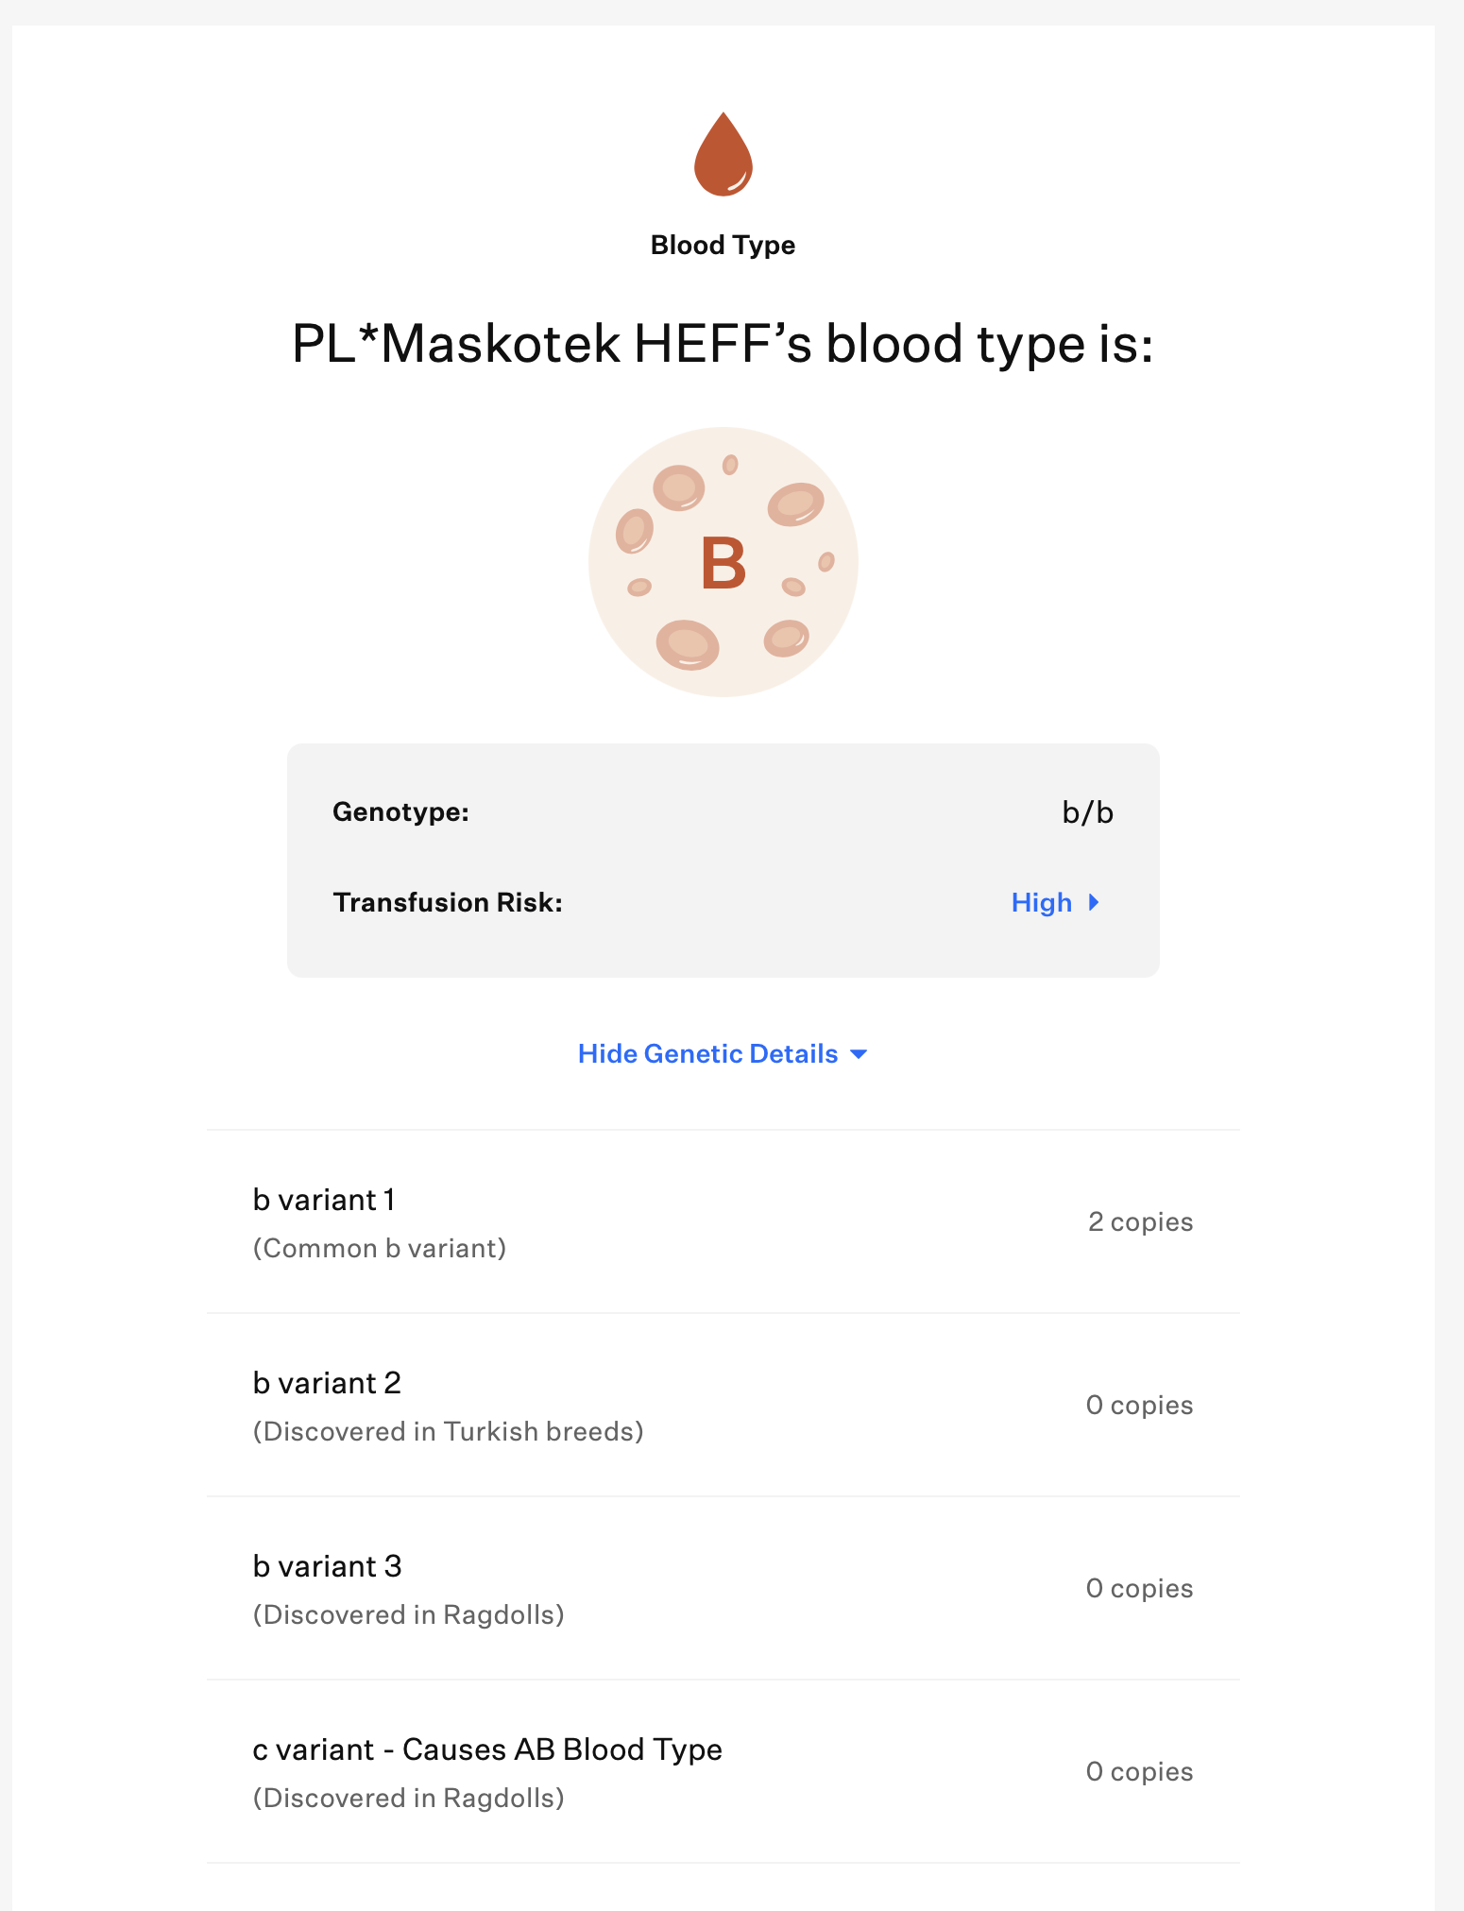Viewport: 1464px width, 1911px height.
Task: Click Discovered in Turkish breeds text
Action: pos(448,1431)
